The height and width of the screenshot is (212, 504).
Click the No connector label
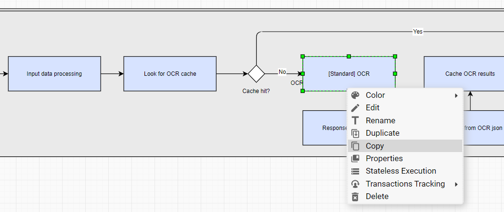point(282,72)
